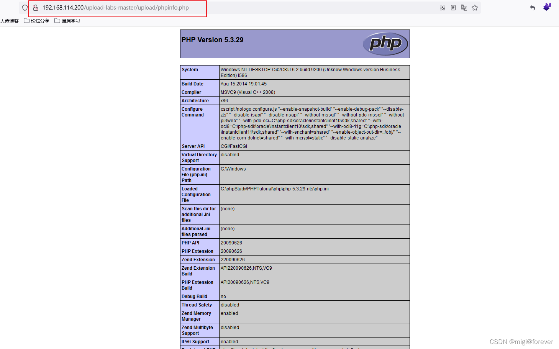Bookmark this page with the star icon
Screen dimensions: 559x349
[475, 8]
